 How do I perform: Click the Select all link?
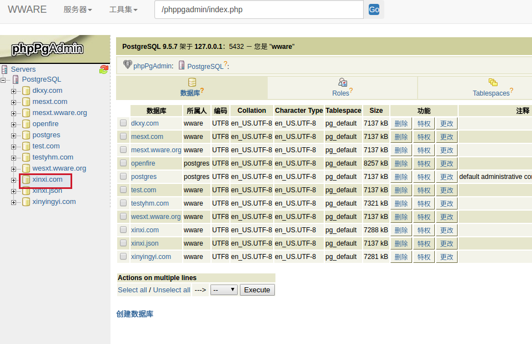[132, 290]
